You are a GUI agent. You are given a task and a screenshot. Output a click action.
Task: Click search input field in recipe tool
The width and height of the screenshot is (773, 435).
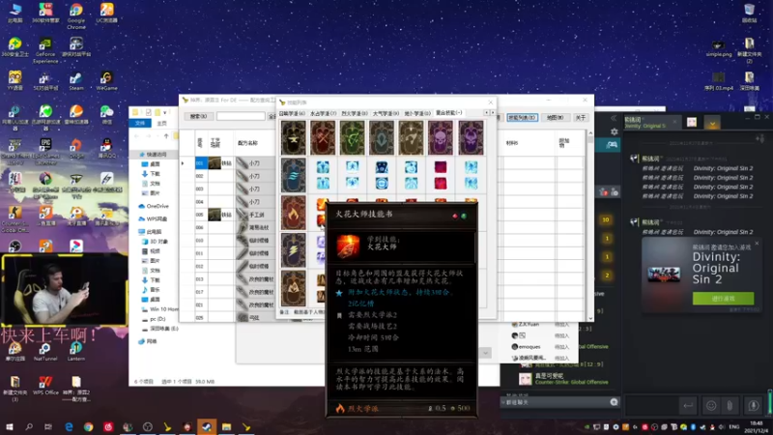(241, 116)
